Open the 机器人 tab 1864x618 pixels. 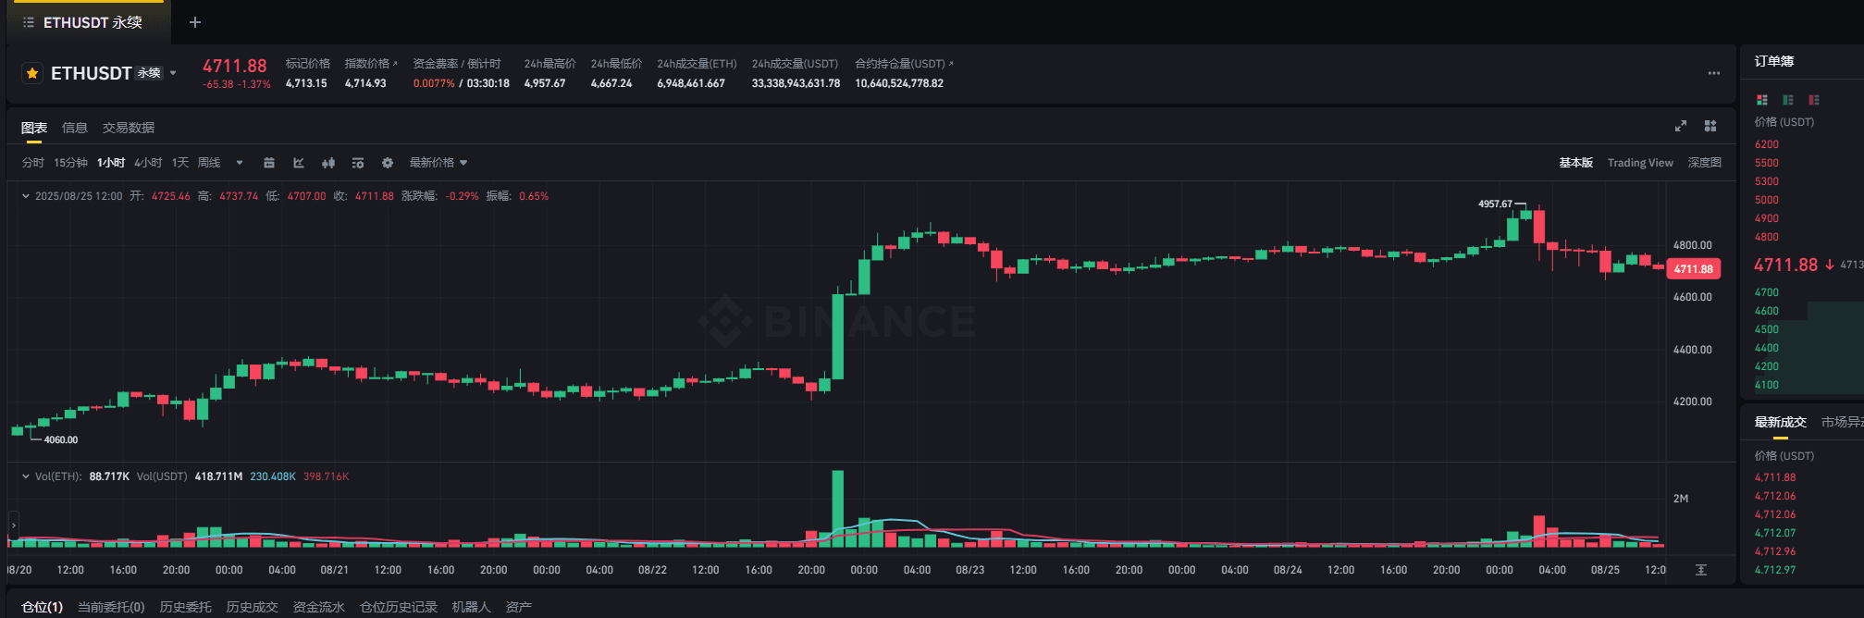pos(472,607)
